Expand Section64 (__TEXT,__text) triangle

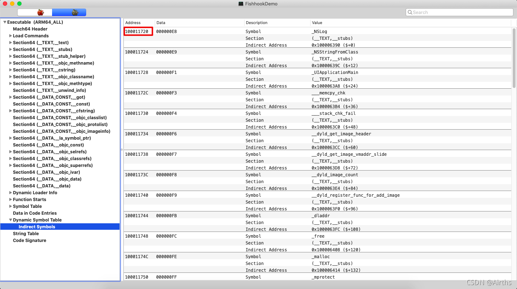click(x=10, y=43)
